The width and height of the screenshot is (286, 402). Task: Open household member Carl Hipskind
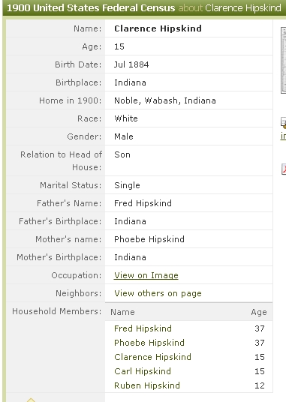point(143,371)
